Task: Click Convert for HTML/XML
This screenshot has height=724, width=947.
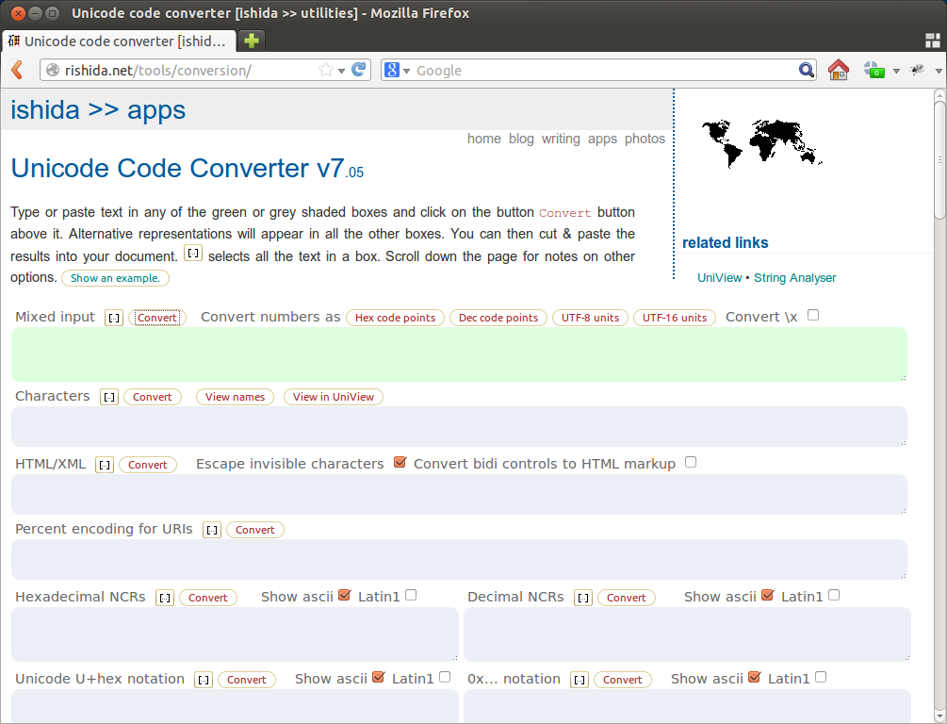Action: pos(147,465)
